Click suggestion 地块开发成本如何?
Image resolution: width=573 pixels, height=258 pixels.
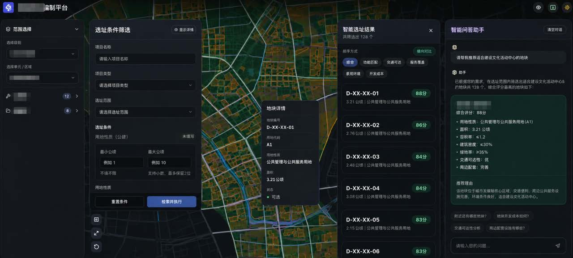coord(513,216)
